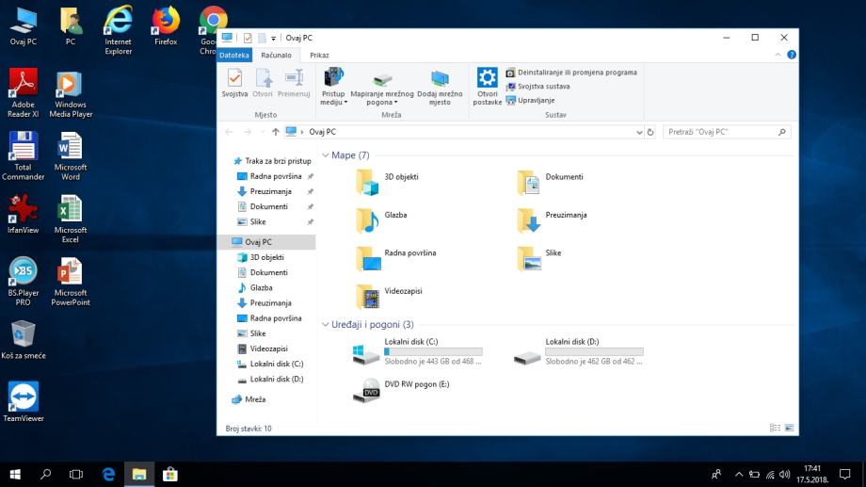This screenshot has width=866, height=487.
Task: Select Lokalni disk (D:) drive
Action: [578, 351]
